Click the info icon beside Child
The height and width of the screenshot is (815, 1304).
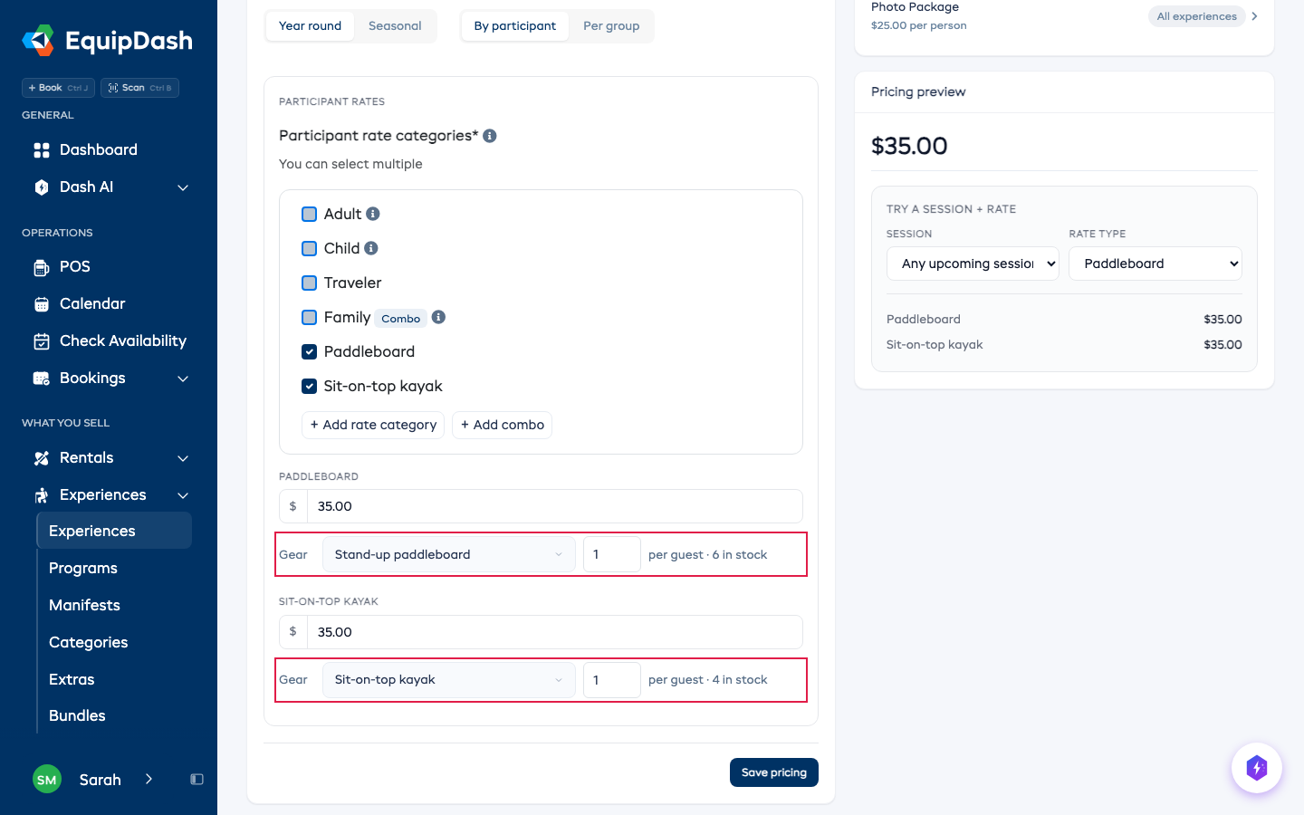[x=371, y=248]
